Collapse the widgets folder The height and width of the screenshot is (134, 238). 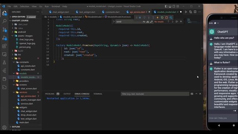tap(25, 108)
